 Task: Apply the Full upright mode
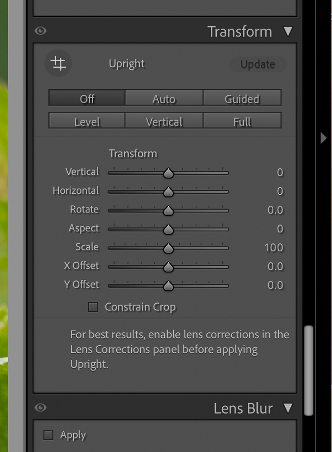[242, 121]
